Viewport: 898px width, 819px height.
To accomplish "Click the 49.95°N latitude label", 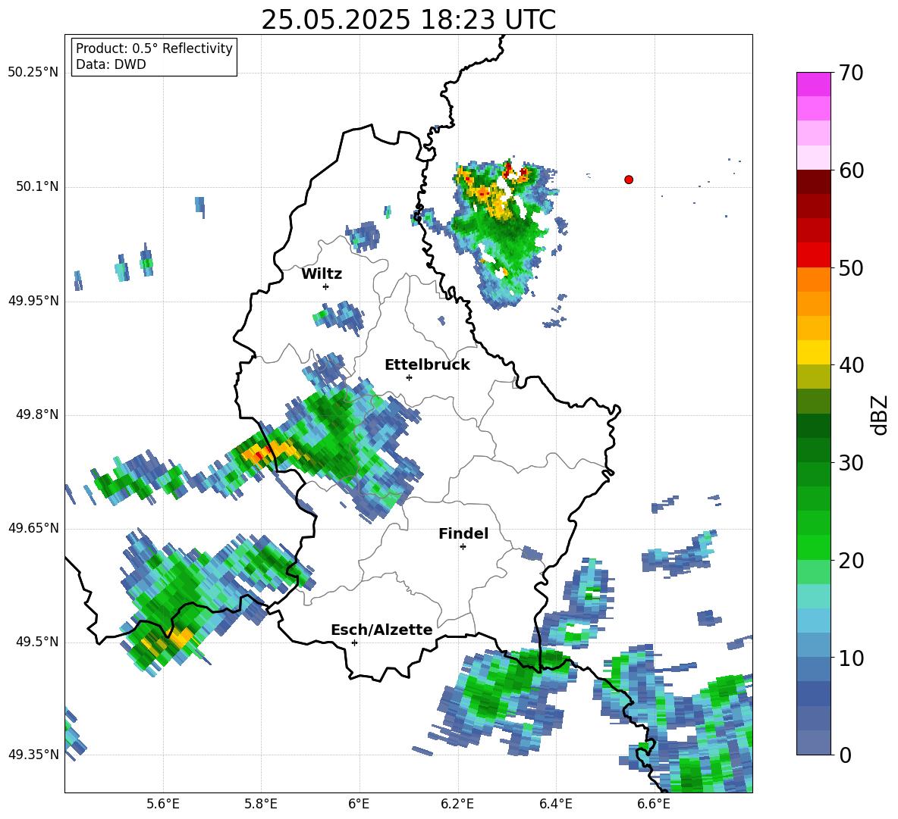I will click(x=33, y=301).
